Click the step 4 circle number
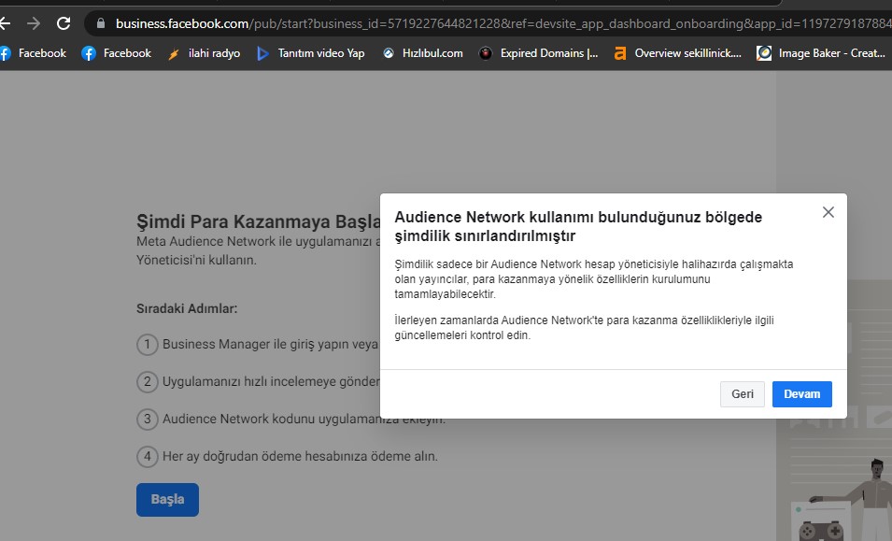This screenshot has height=541, width=892. [148, 456]
